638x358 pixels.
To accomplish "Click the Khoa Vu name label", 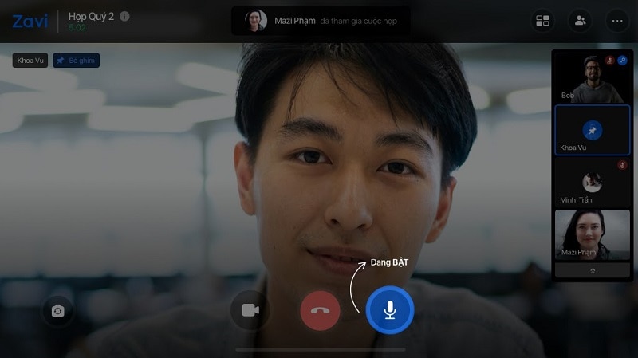I will pyautogui.click(x=30, y=61).
